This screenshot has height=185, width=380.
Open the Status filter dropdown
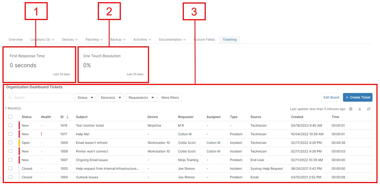[x=85, y=97]
